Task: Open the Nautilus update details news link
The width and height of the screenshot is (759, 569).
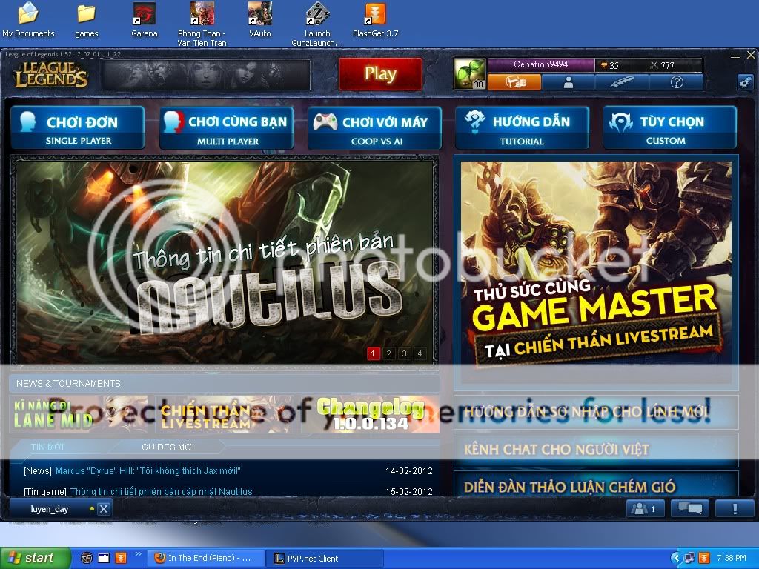Action: (161, 491)
